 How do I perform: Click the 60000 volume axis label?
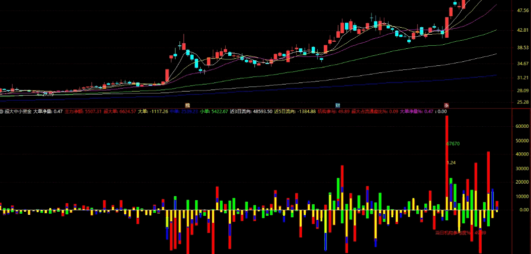pyautogui.click(x=522, y=126)
